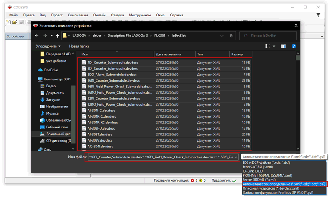This screenshot has width=332, height=198.
Task: Open the Упорядочить dropdown
Action: (48, 46)
